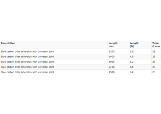Click the 6.8 ft value
Viewport: 161px width, 114px height.
point(132,67)
